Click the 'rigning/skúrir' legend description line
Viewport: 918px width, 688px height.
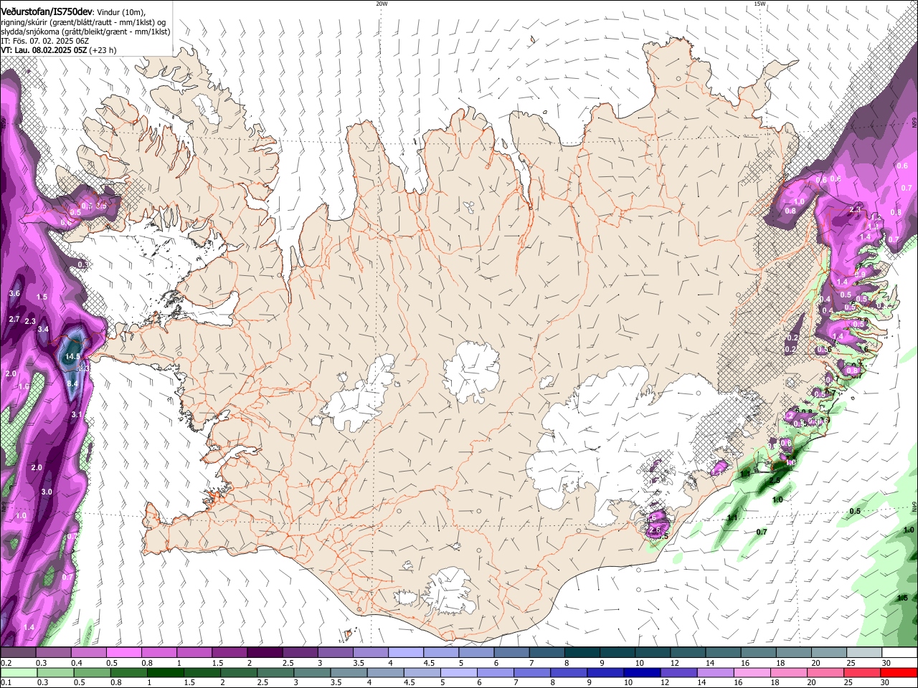[85, 21]
